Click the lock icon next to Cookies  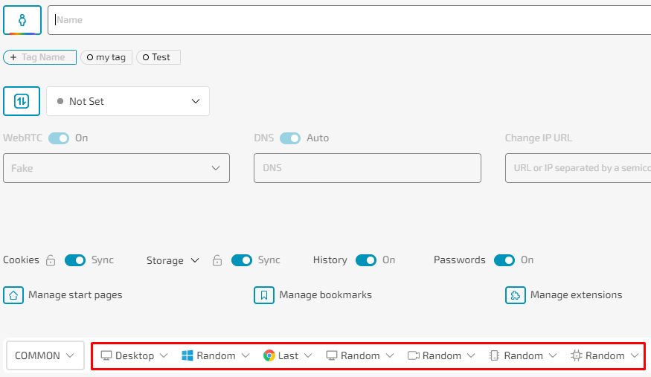click(51, 260)
